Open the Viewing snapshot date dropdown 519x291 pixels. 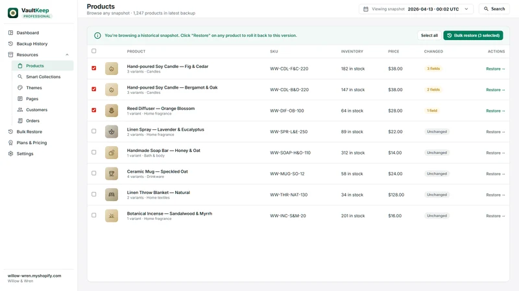(416, 9)
